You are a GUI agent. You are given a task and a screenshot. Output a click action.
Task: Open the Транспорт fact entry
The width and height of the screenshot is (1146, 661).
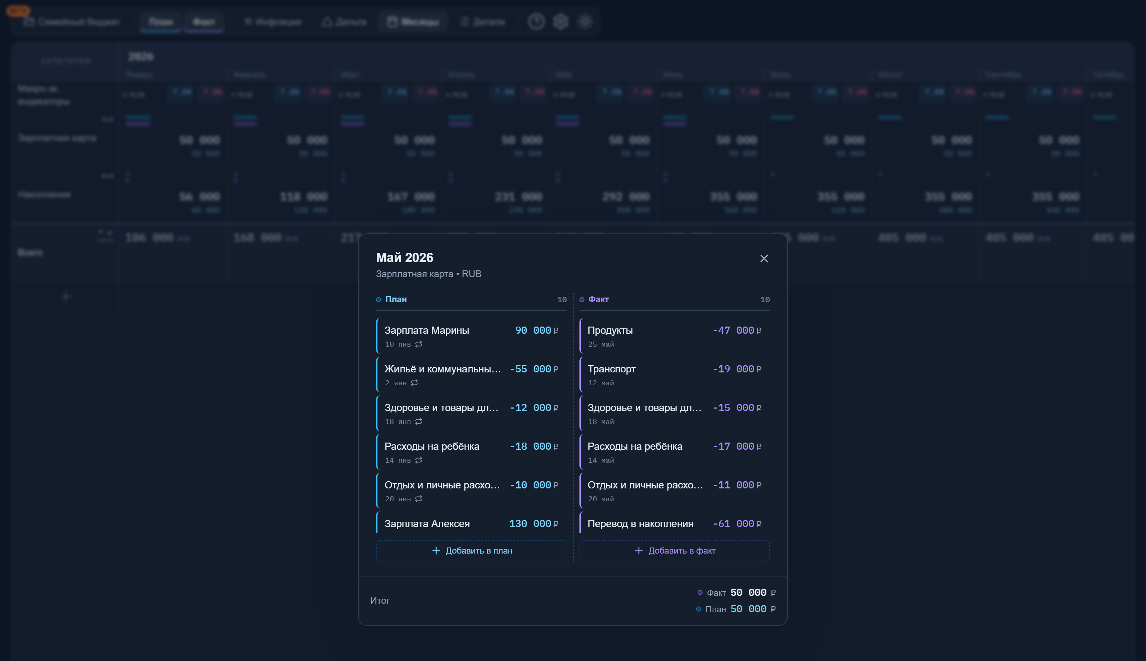tap(674, 375)
